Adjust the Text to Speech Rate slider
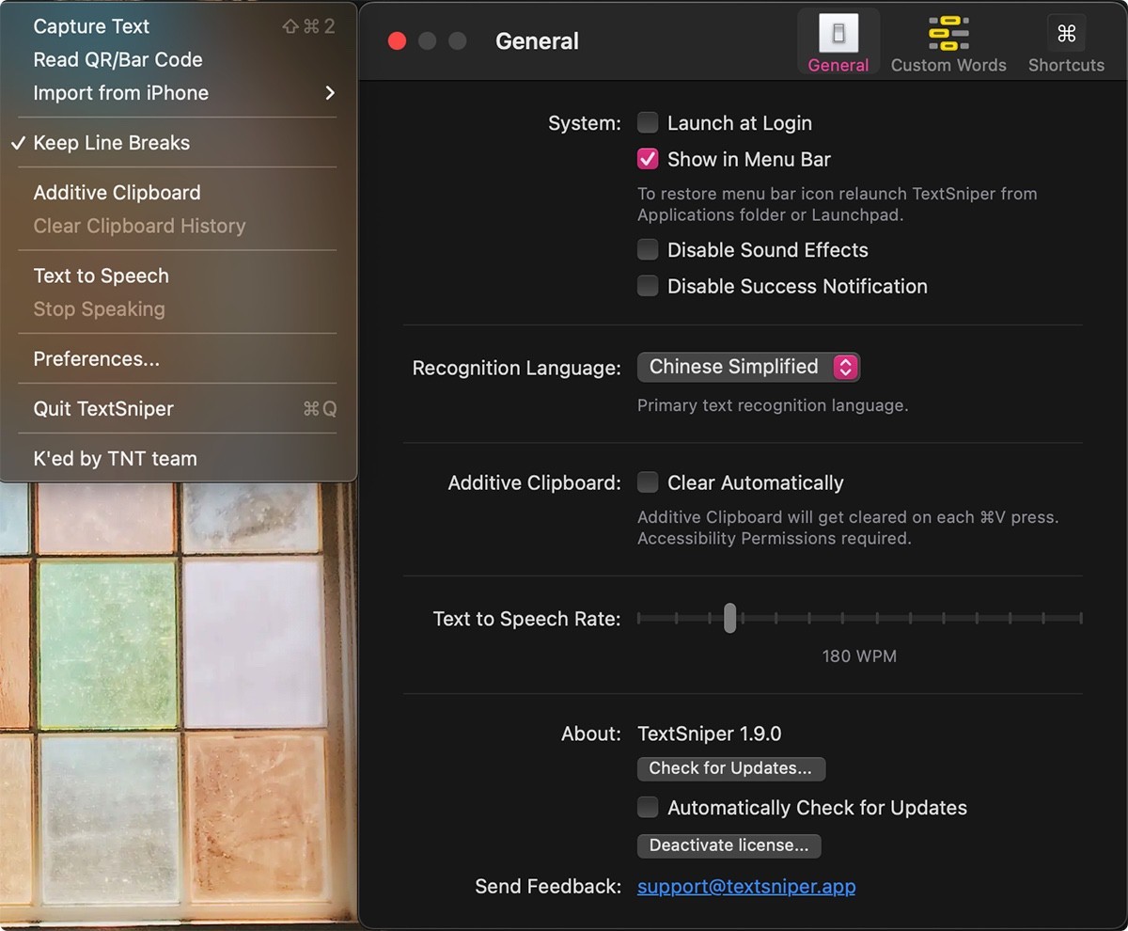 729,618
